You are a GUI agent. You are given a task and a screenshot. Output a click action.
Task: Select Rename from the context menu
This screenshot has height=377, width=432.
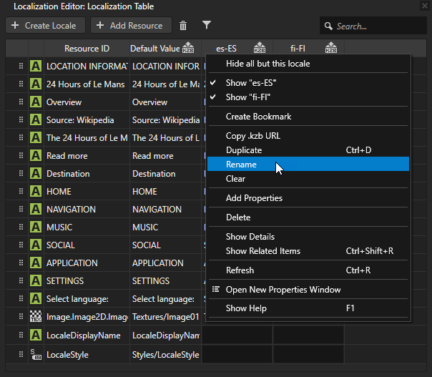point(241,165)
